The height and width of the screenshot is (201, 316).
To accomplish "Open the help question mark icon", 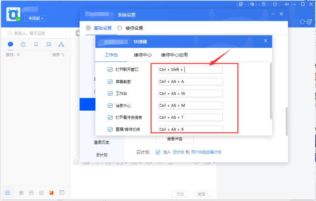I will pyautogui.click(x=263, y=4).
